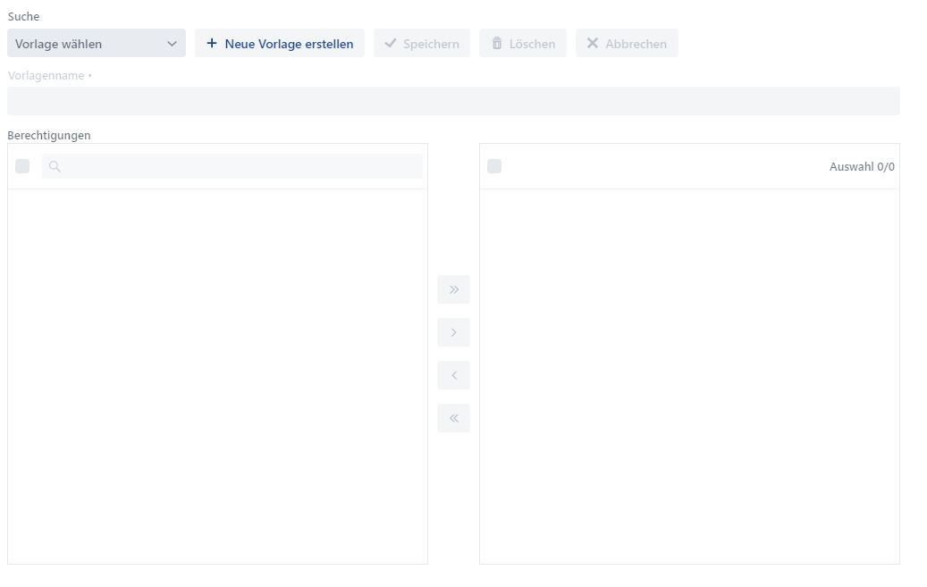Move all permissions right with double-arrow
This screenshot has height=587, width=927.
453,289
